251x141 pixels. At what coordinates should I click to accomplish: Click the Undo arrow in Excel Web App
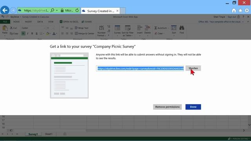point(3,16)
